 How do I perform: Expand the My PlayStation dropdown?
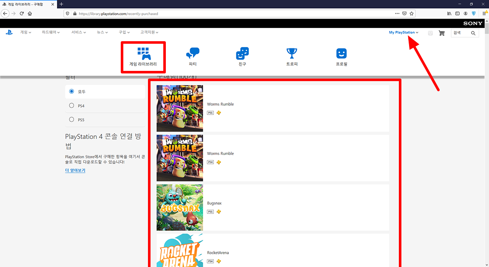403,32
